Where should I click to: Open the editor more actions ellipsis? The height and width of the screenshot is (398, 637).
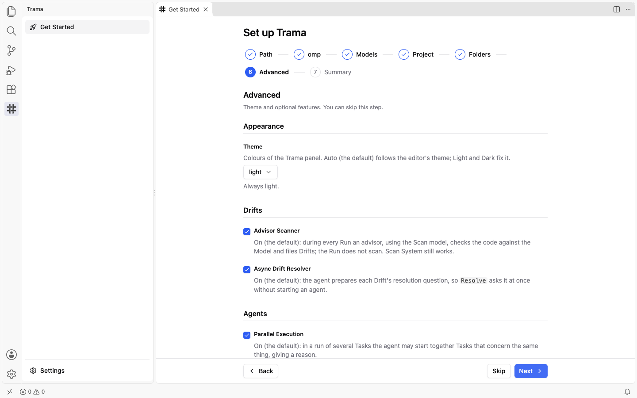pos(628,9)
